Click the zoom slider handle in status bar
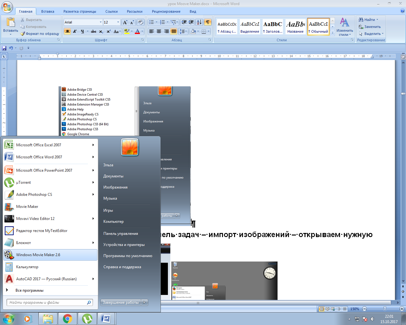406x325 pixels. coord(385,309)
